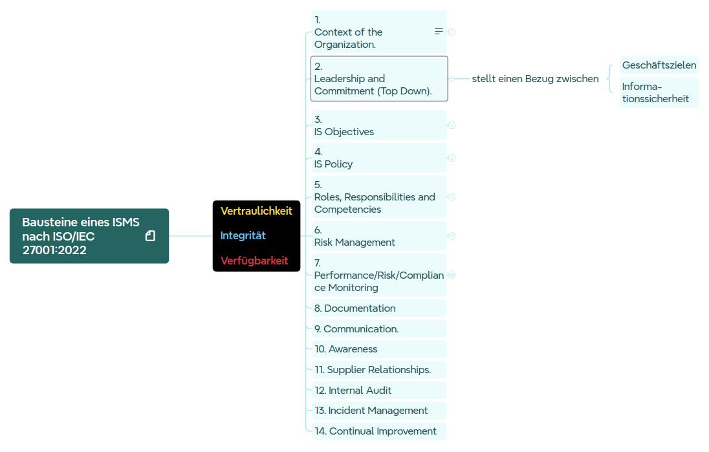Select the Geschäftszielen topic
This screenshot has width=709, height=452.
pyautogui.click(x=659, y=65)
